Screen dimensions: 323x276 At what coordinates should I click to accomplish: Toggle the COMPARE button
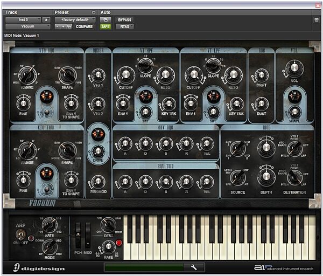(85, 26)
